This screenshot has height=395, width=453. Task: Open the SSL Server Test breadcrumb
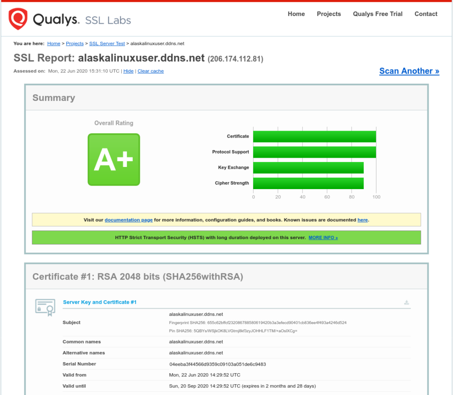click(107, 43)
